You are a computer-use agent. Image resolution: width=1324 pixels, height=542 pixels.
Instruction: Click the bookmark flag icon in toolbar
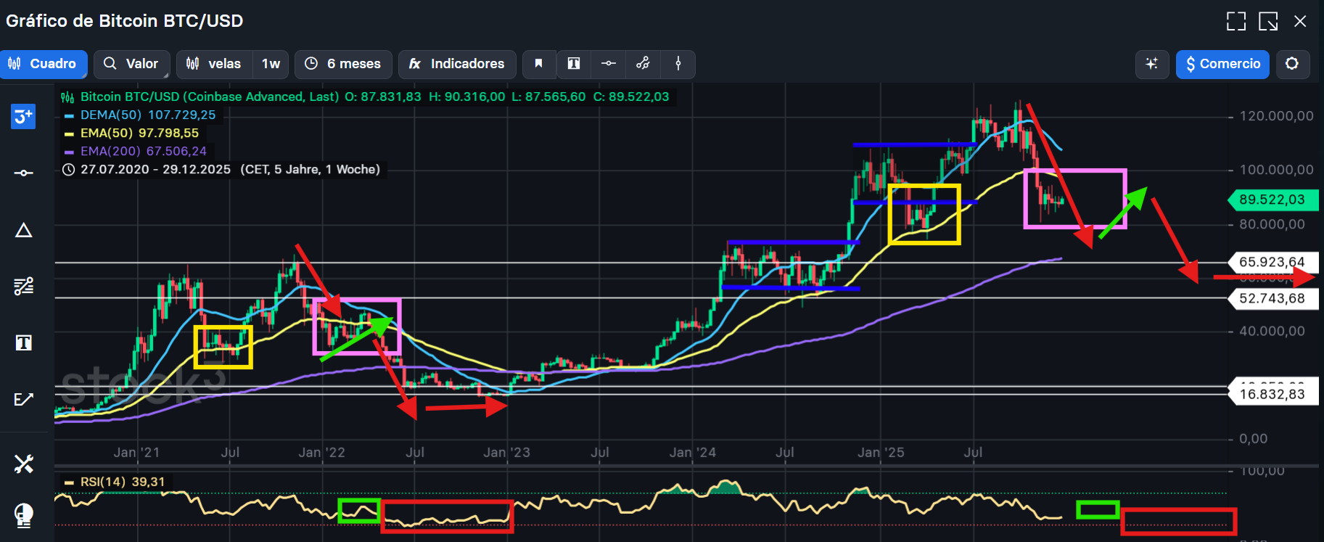tap(538, 64)
